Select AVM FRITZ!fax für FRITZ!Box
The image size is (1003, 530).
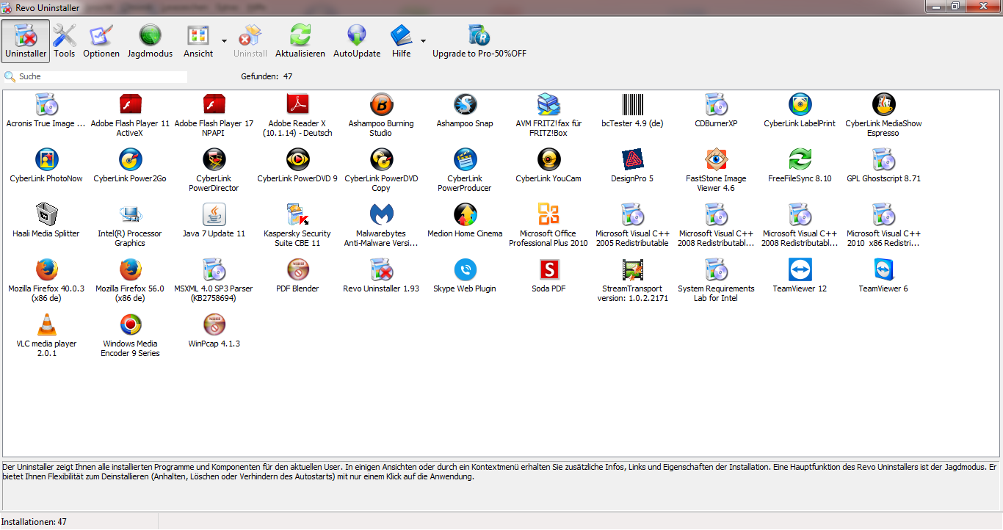click(548, 115)
